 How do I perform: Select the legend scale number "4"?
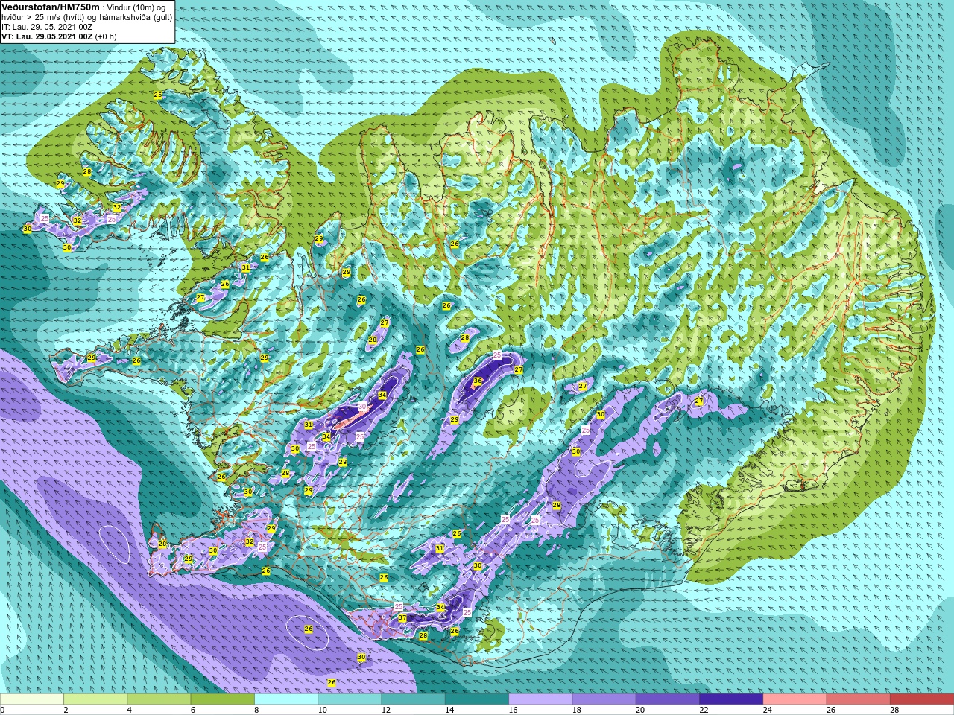[128, 710]
